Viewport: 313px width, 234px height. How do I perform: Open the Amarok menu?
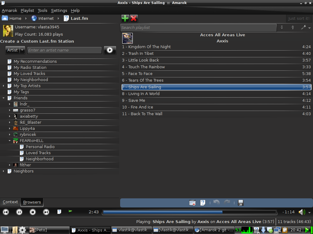(9, 11)
